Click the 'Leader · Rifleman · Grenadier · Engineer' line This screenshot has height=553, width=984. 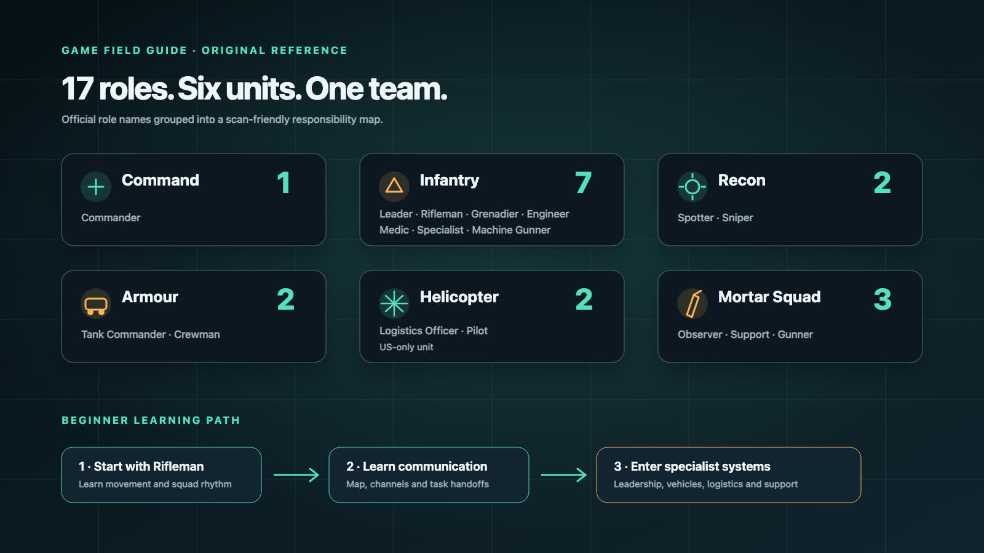click(474, 214)
